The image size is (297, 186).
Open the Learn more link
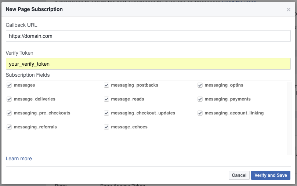point(19,158)
